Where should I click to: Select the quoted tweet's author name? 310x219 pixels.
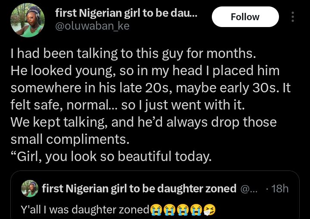click(x=139, y=188)
